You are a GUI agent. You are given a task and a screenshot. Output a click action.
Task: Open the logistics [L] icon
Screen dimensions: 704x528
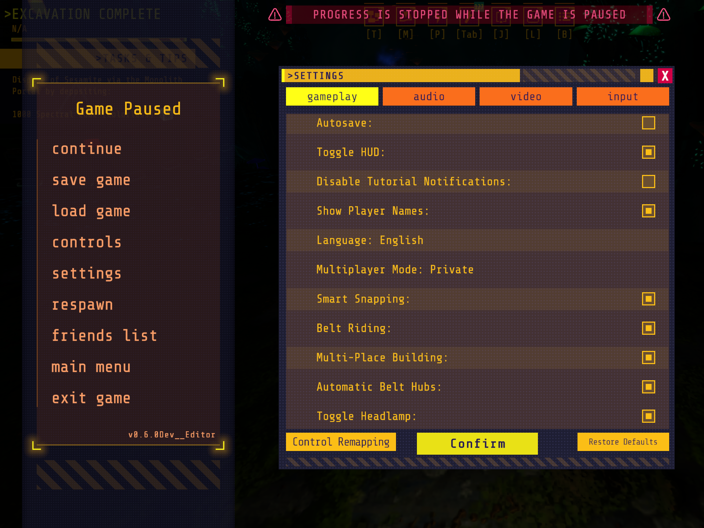(x=533, y=16)
